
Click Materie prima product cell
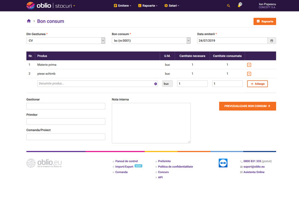coord(47,65)
